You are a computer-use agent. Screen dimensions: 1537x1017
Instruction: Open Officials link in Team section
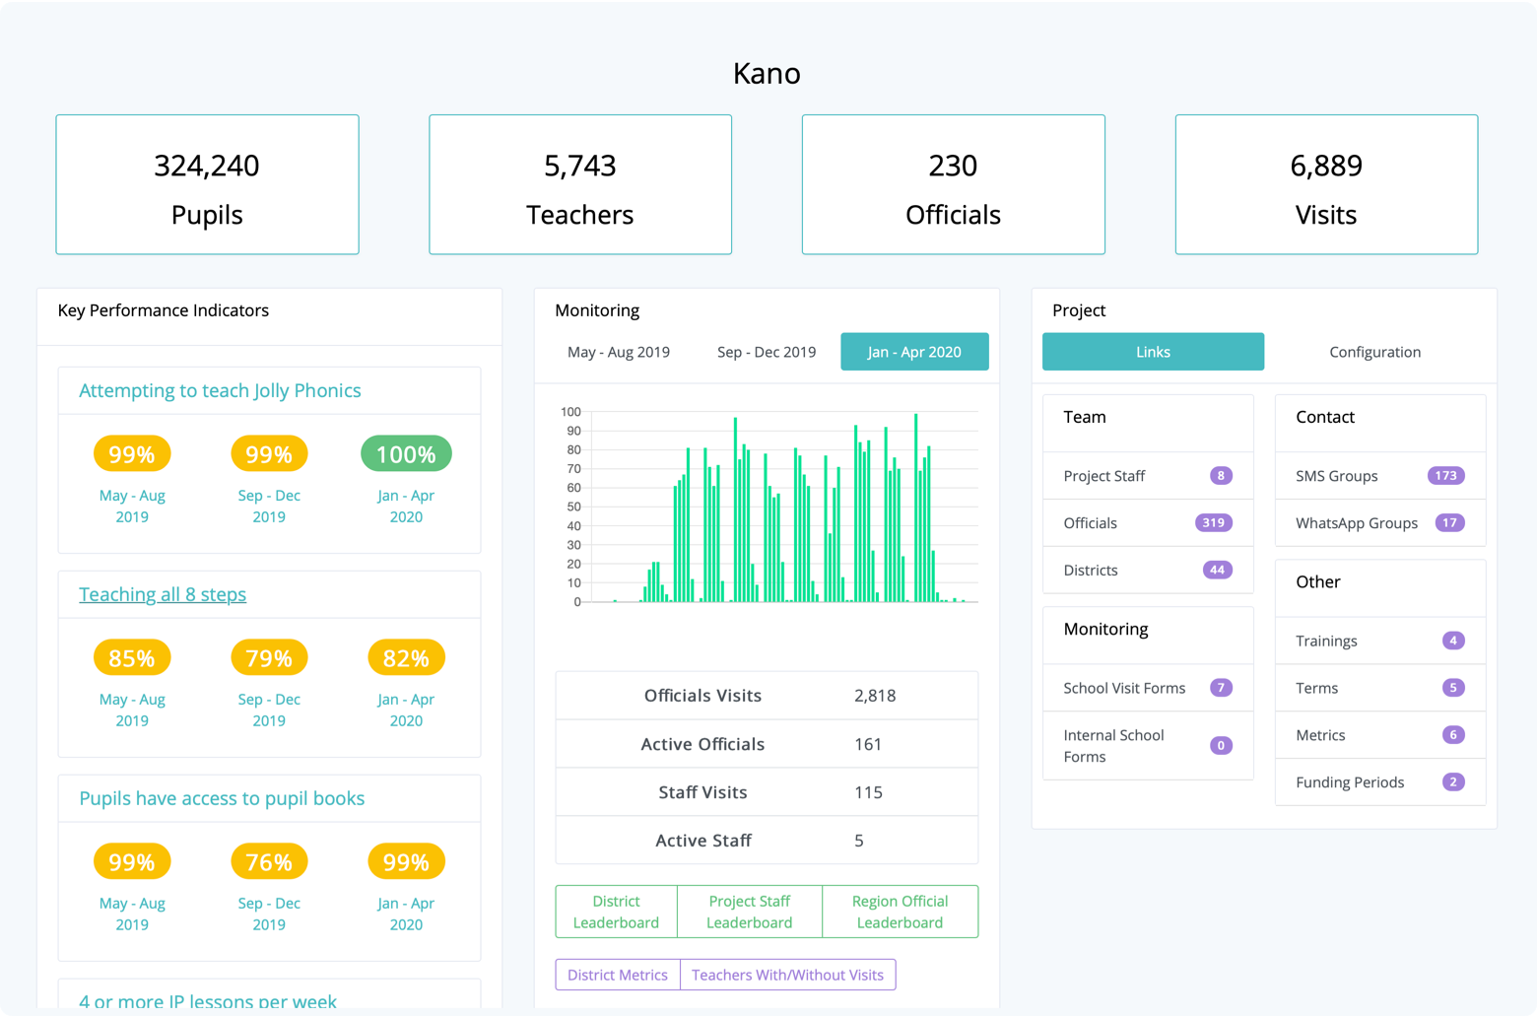(x=1148, y=523)
